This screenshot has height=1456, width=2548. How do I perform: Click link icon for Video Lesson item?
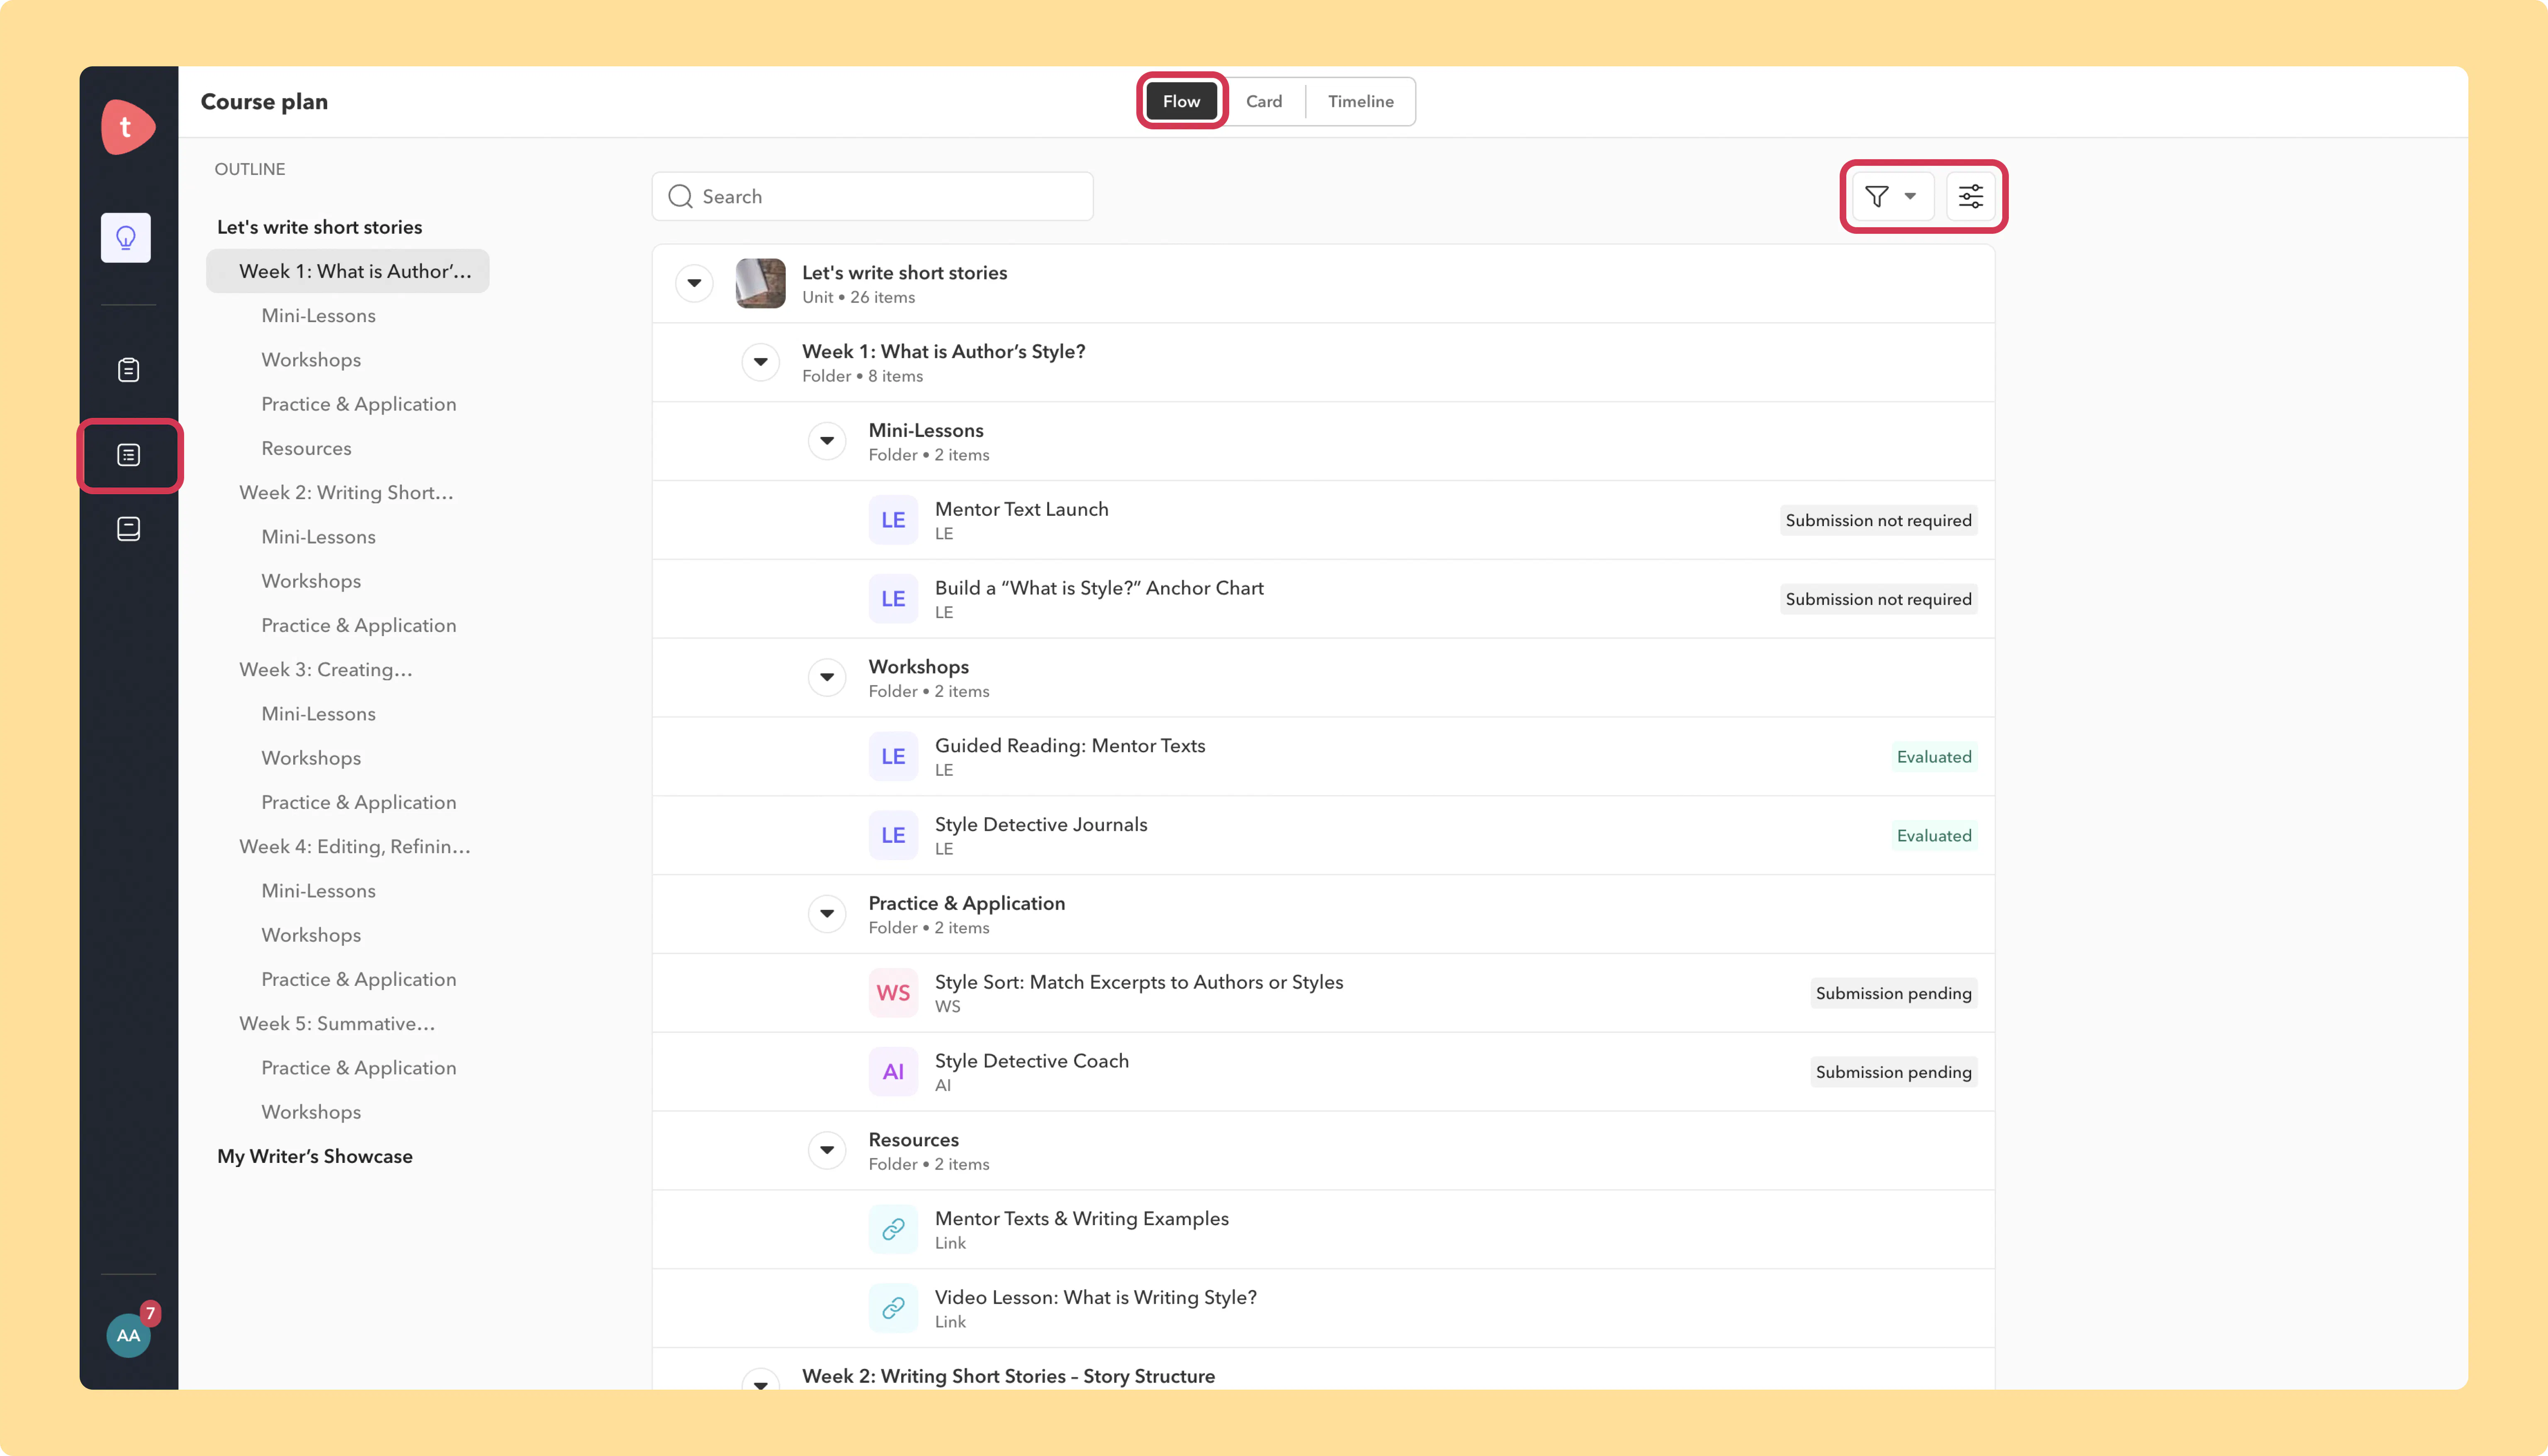(893, 1308)
